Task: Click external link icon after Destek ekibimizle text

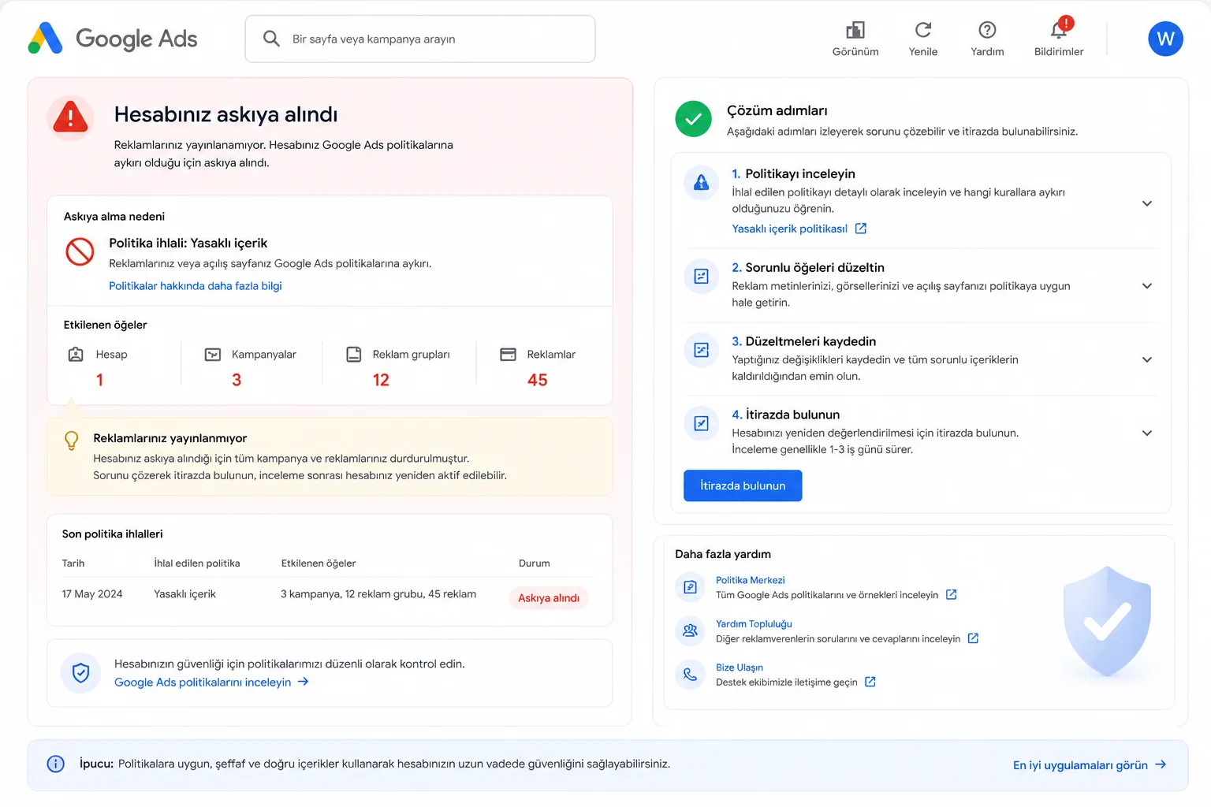Action: (x=870, y=682)
